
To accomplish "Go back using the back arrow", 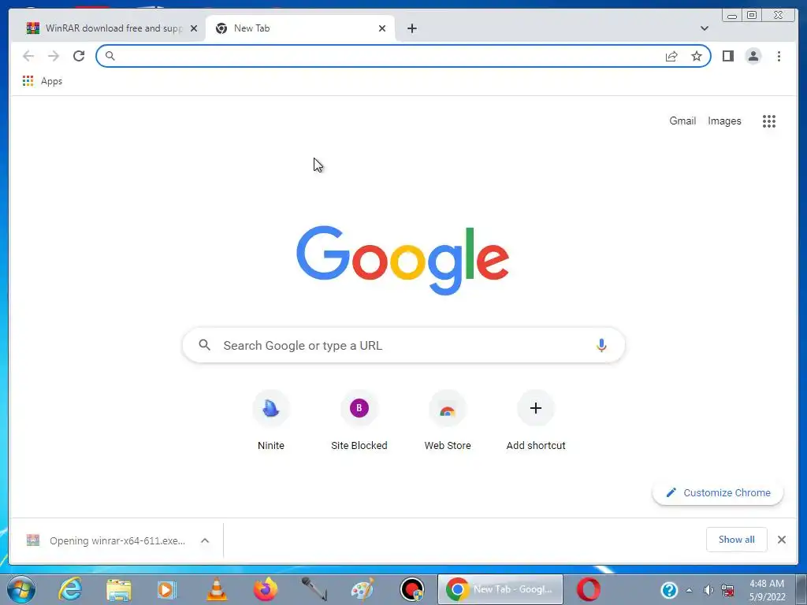I will (28, 56).
